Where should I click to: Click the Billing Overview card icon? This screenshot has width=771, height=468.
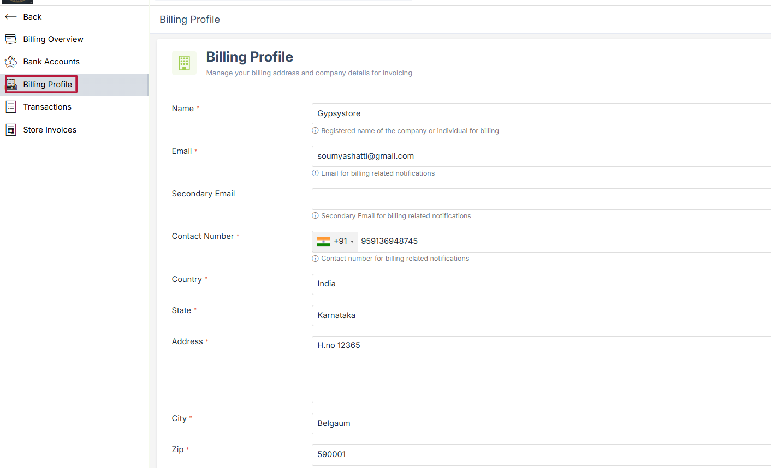click(x=10, y=39)
